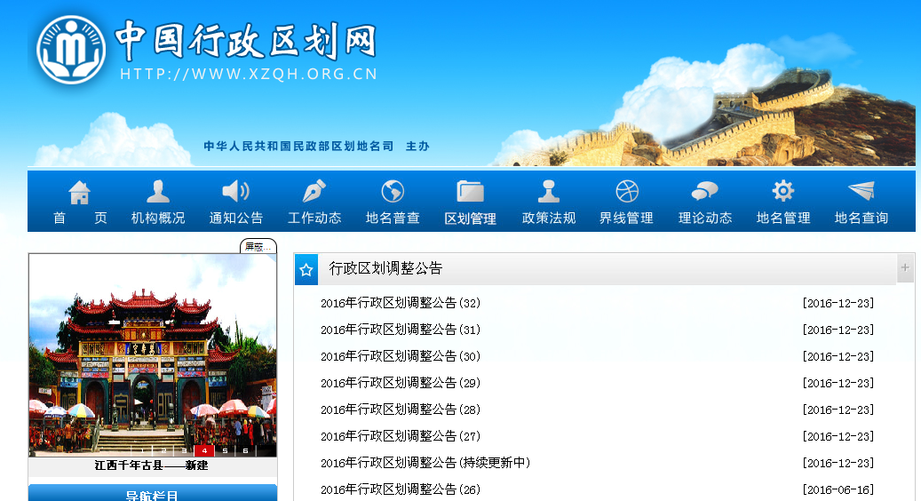Screen dimensions: 921x501
Task: Click the 屏蔽 button above the slideshow
Action: [x=258, y=247]
